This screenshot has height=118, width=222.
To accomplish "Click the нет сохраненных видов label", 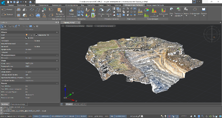I will (105, 26).
